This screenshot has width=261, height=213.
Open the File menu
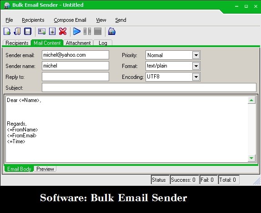[9, 20]
